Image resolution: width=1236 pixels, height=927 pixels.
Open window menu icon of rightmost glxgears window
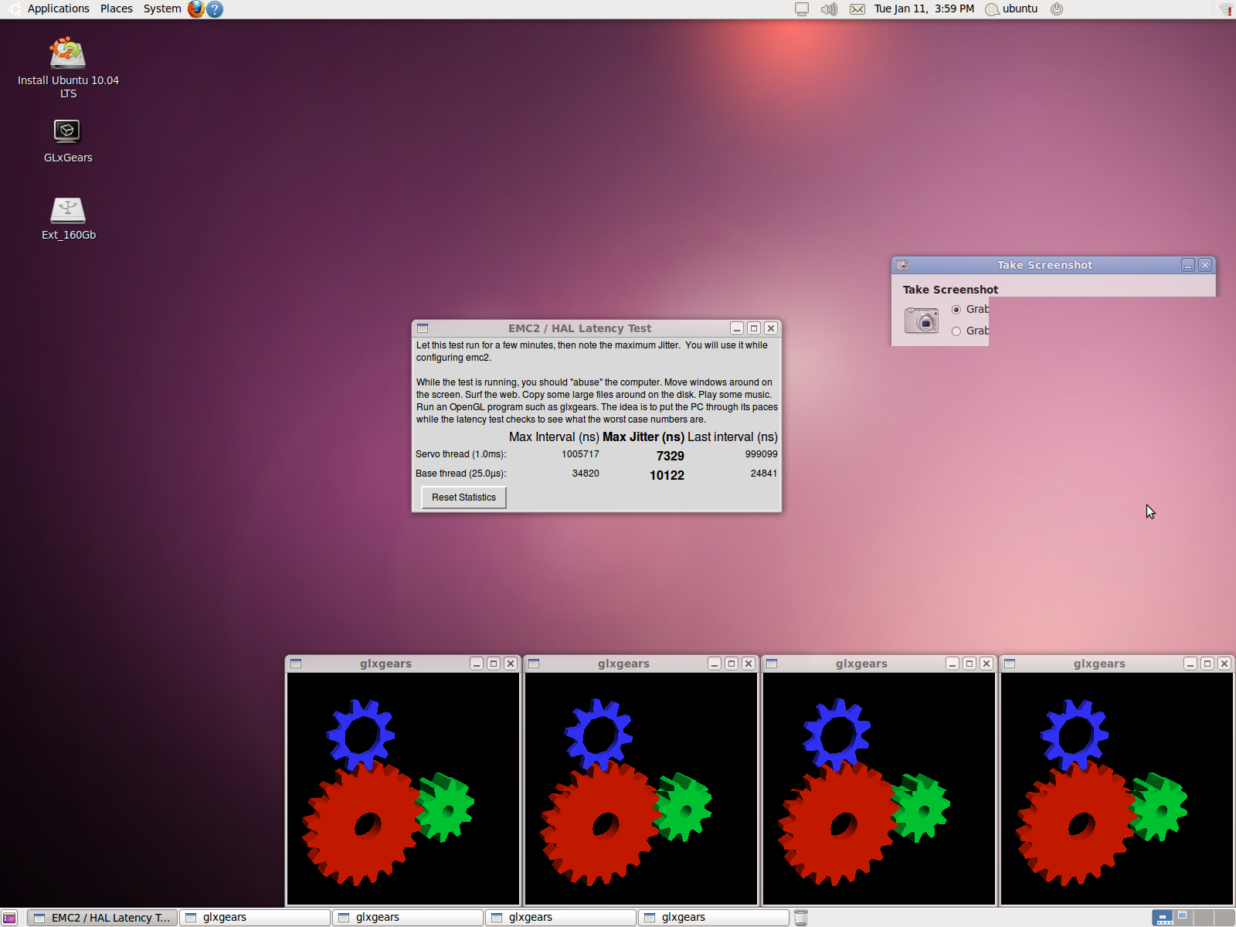click(1010, 664)
